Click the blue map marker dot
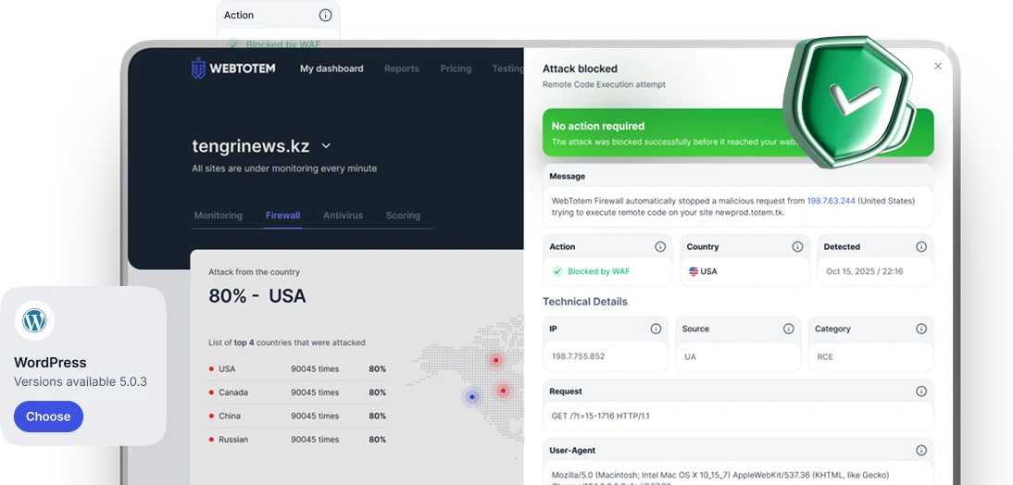 (472, 396)
